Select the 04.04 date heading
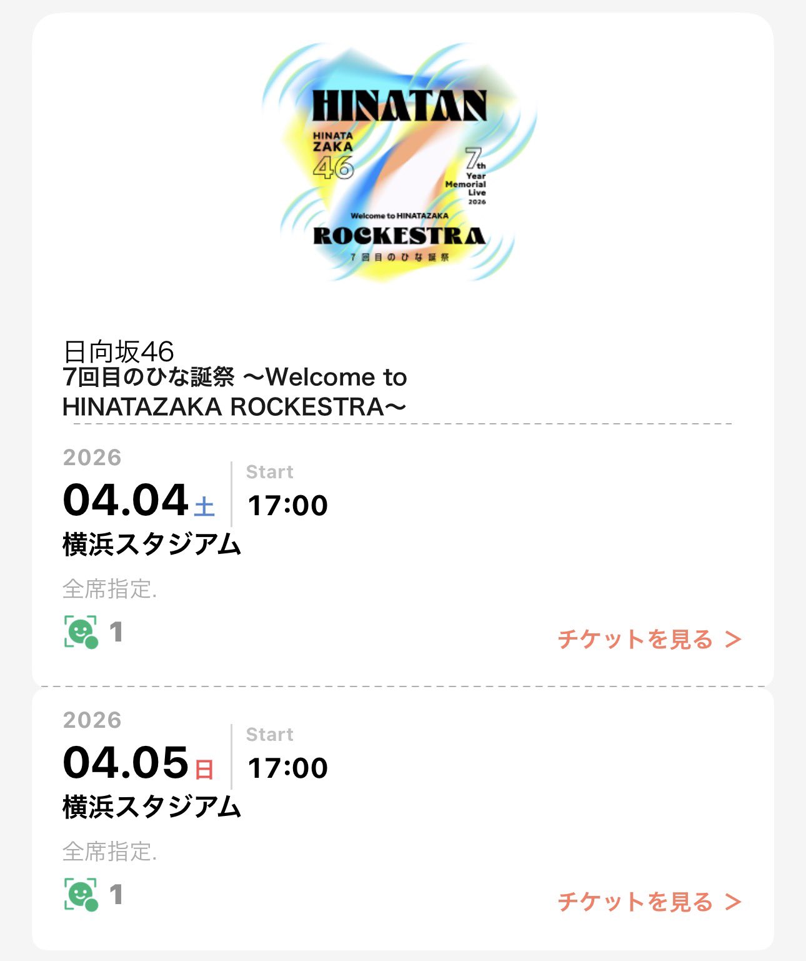The height and width of the screenshot is (961, 806). coord(126,501)
